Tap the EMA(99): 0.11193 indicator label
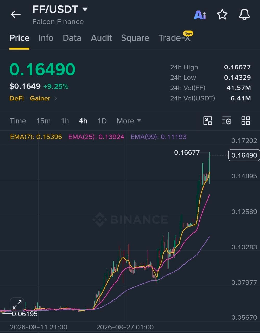This screenshot has width=260, height=333. (x=158, y=137)
